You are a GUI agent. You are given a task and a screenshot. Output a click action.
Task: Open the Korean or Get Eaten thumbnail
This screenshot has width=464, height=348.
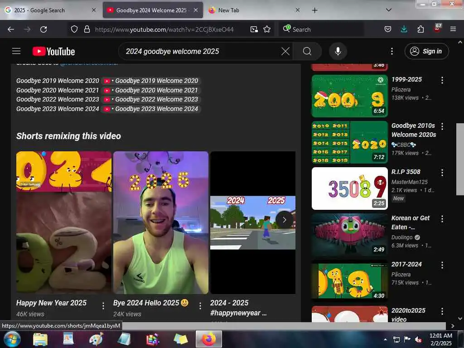[349, 235]
